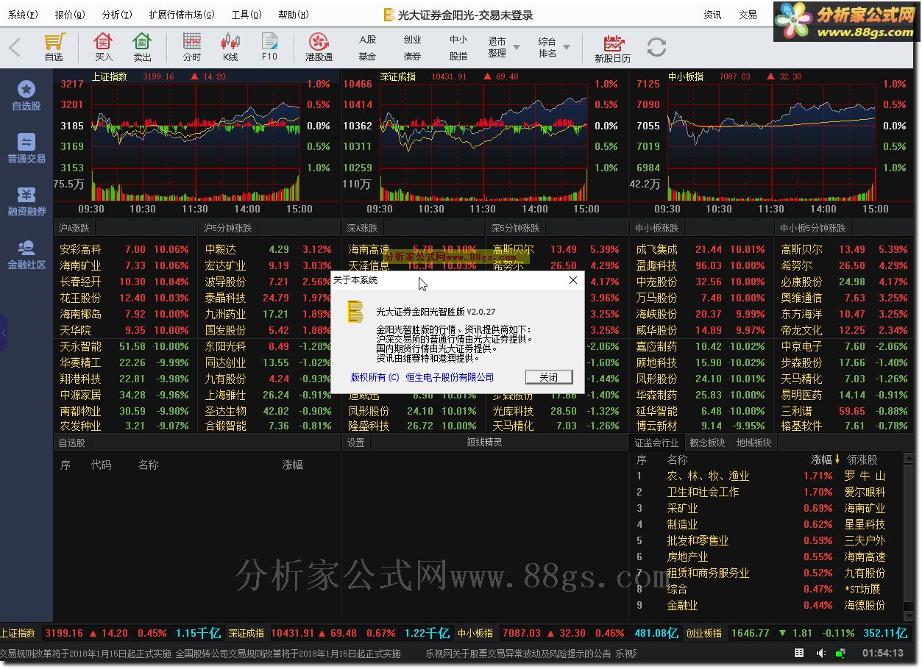
Task: Switch to the 概念板块 tab
Action: tap(707, 443)
